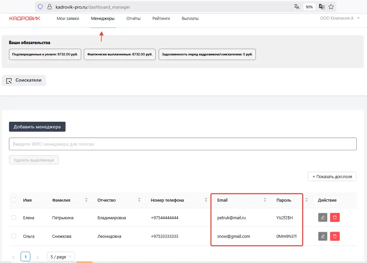Open the Соискатели section
The height and width of the screenshot is (263, 367).
tap(24, 80)
